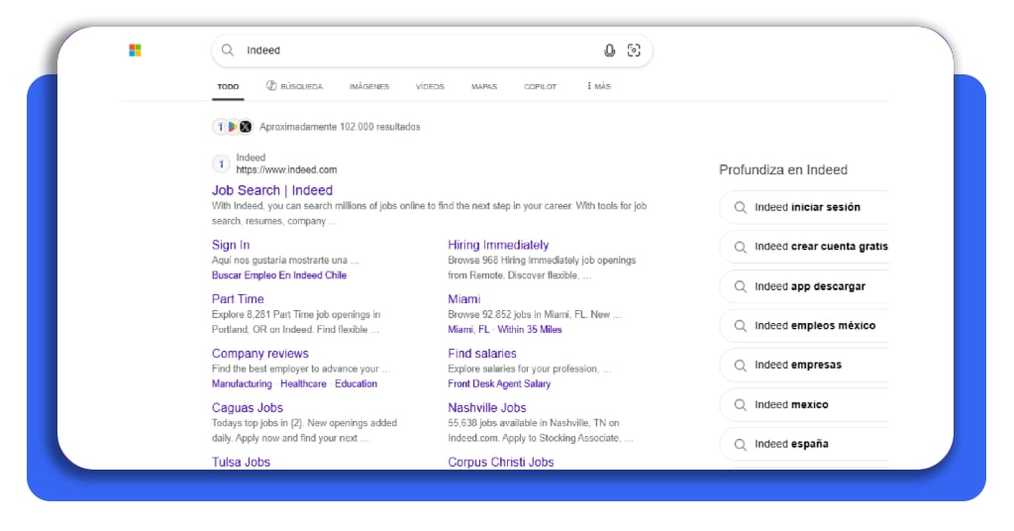
Task: Open visual search camera icon
Action: [x=634, y=51]
